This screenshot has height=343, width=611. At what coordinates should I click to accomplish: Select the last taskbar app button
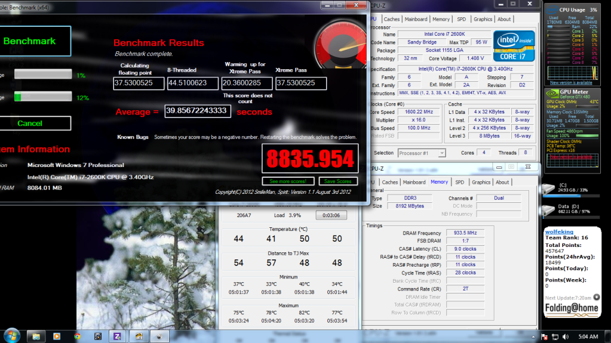click(159, 336)
